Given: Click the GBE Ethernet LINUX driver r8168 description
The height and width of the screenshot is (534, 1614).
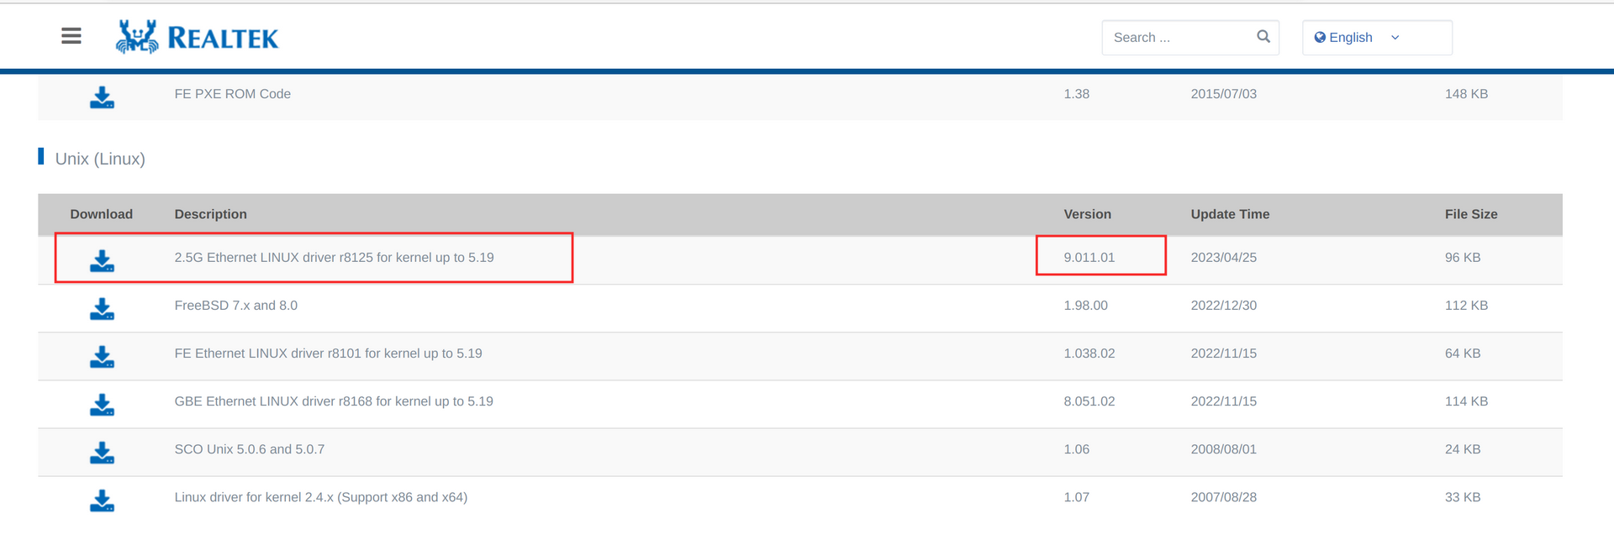Looking at the screenshot, I should 334,401.
